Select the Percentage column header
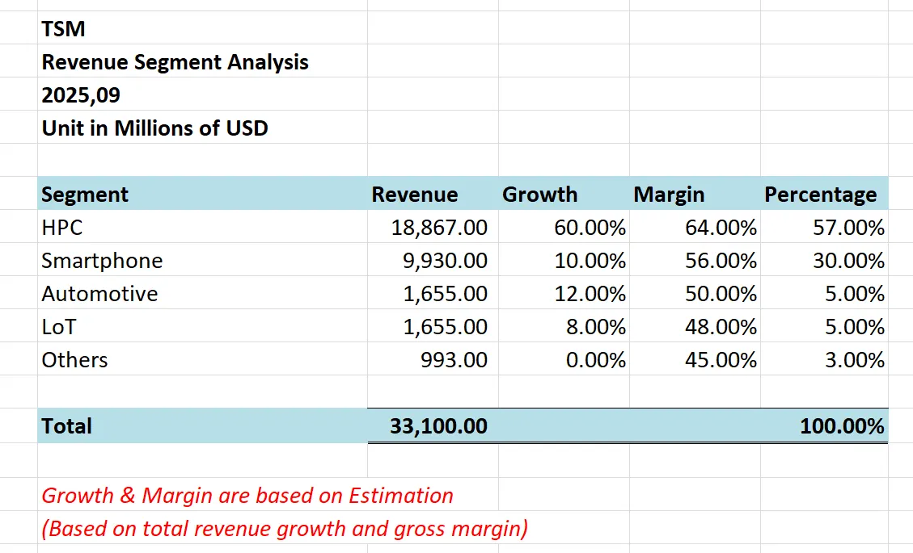 (822, 194)
